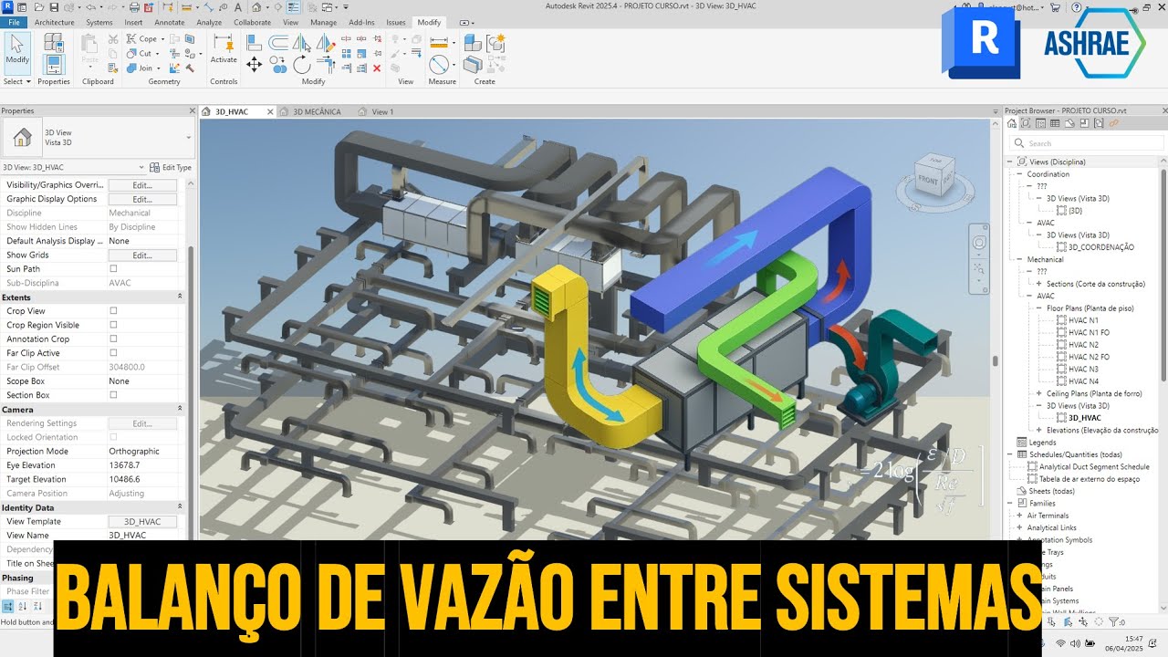Image resolution: width=1168 pixels, height=657 pixels.
Task: Click the Copy tool icon in Modify panel
Action: coord(279,65)
